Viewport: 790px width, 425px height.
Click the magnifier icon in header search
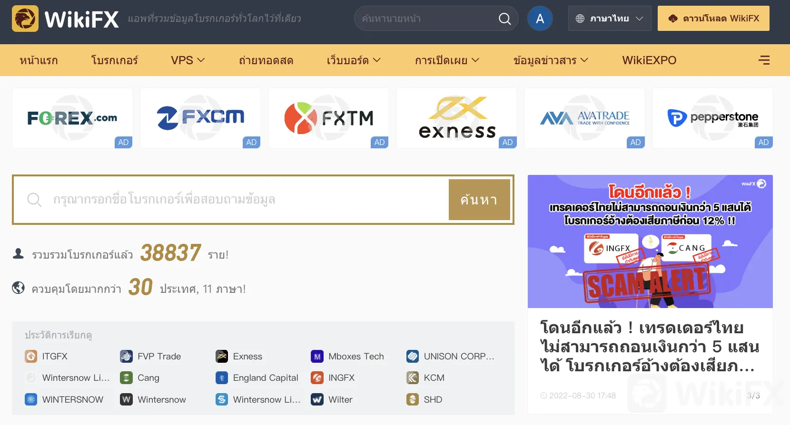(505, 19)
